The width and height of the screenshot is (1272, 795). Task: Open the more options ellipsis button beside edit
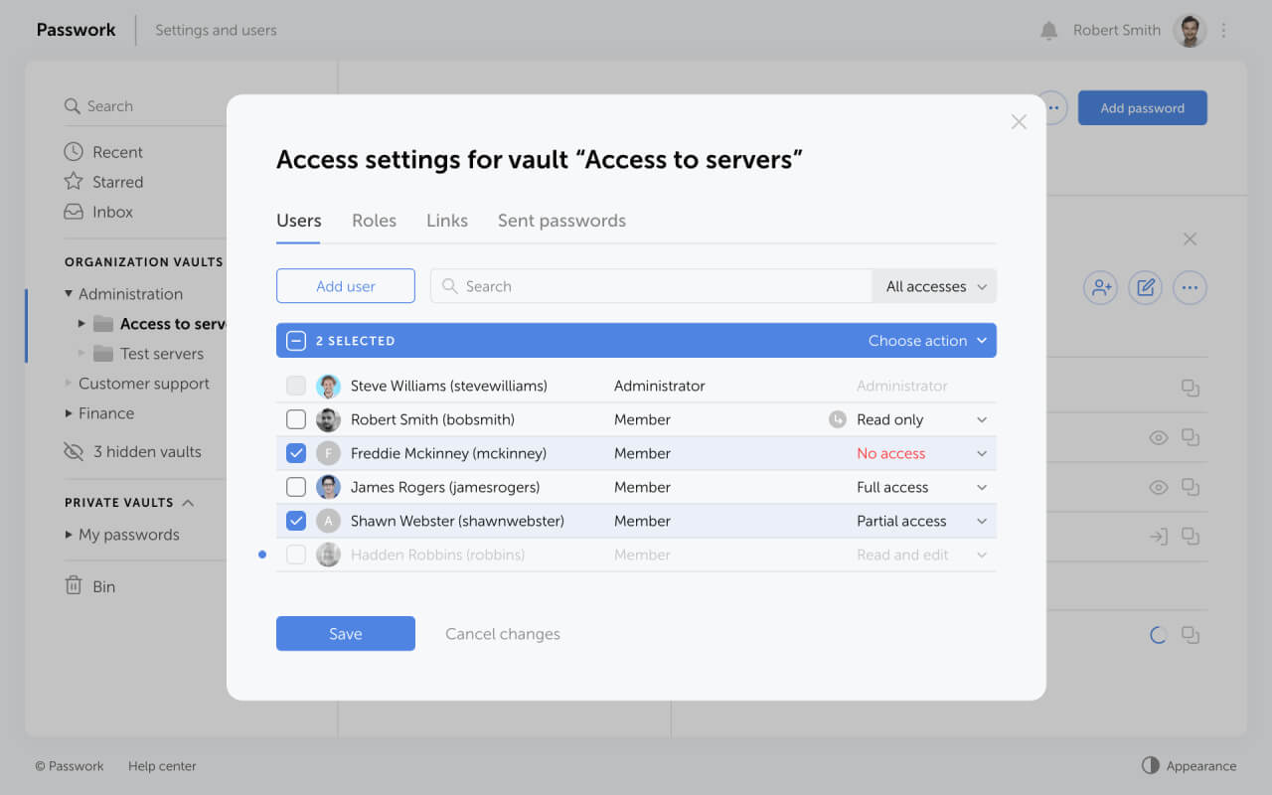click(x=1190, y=288)
